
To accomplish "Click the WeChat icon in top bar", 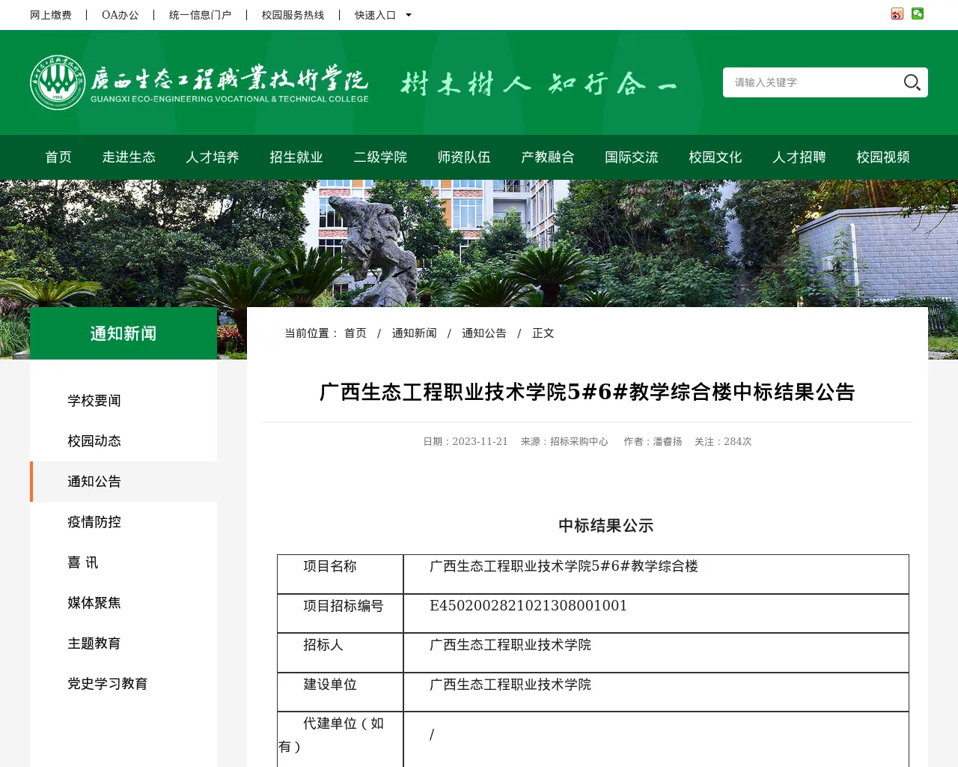I will click(x=918, y=13).
